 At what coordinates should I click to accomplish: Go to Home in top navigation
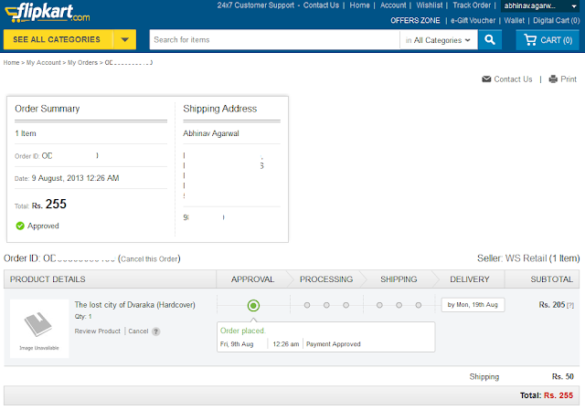tap(359, 5)
